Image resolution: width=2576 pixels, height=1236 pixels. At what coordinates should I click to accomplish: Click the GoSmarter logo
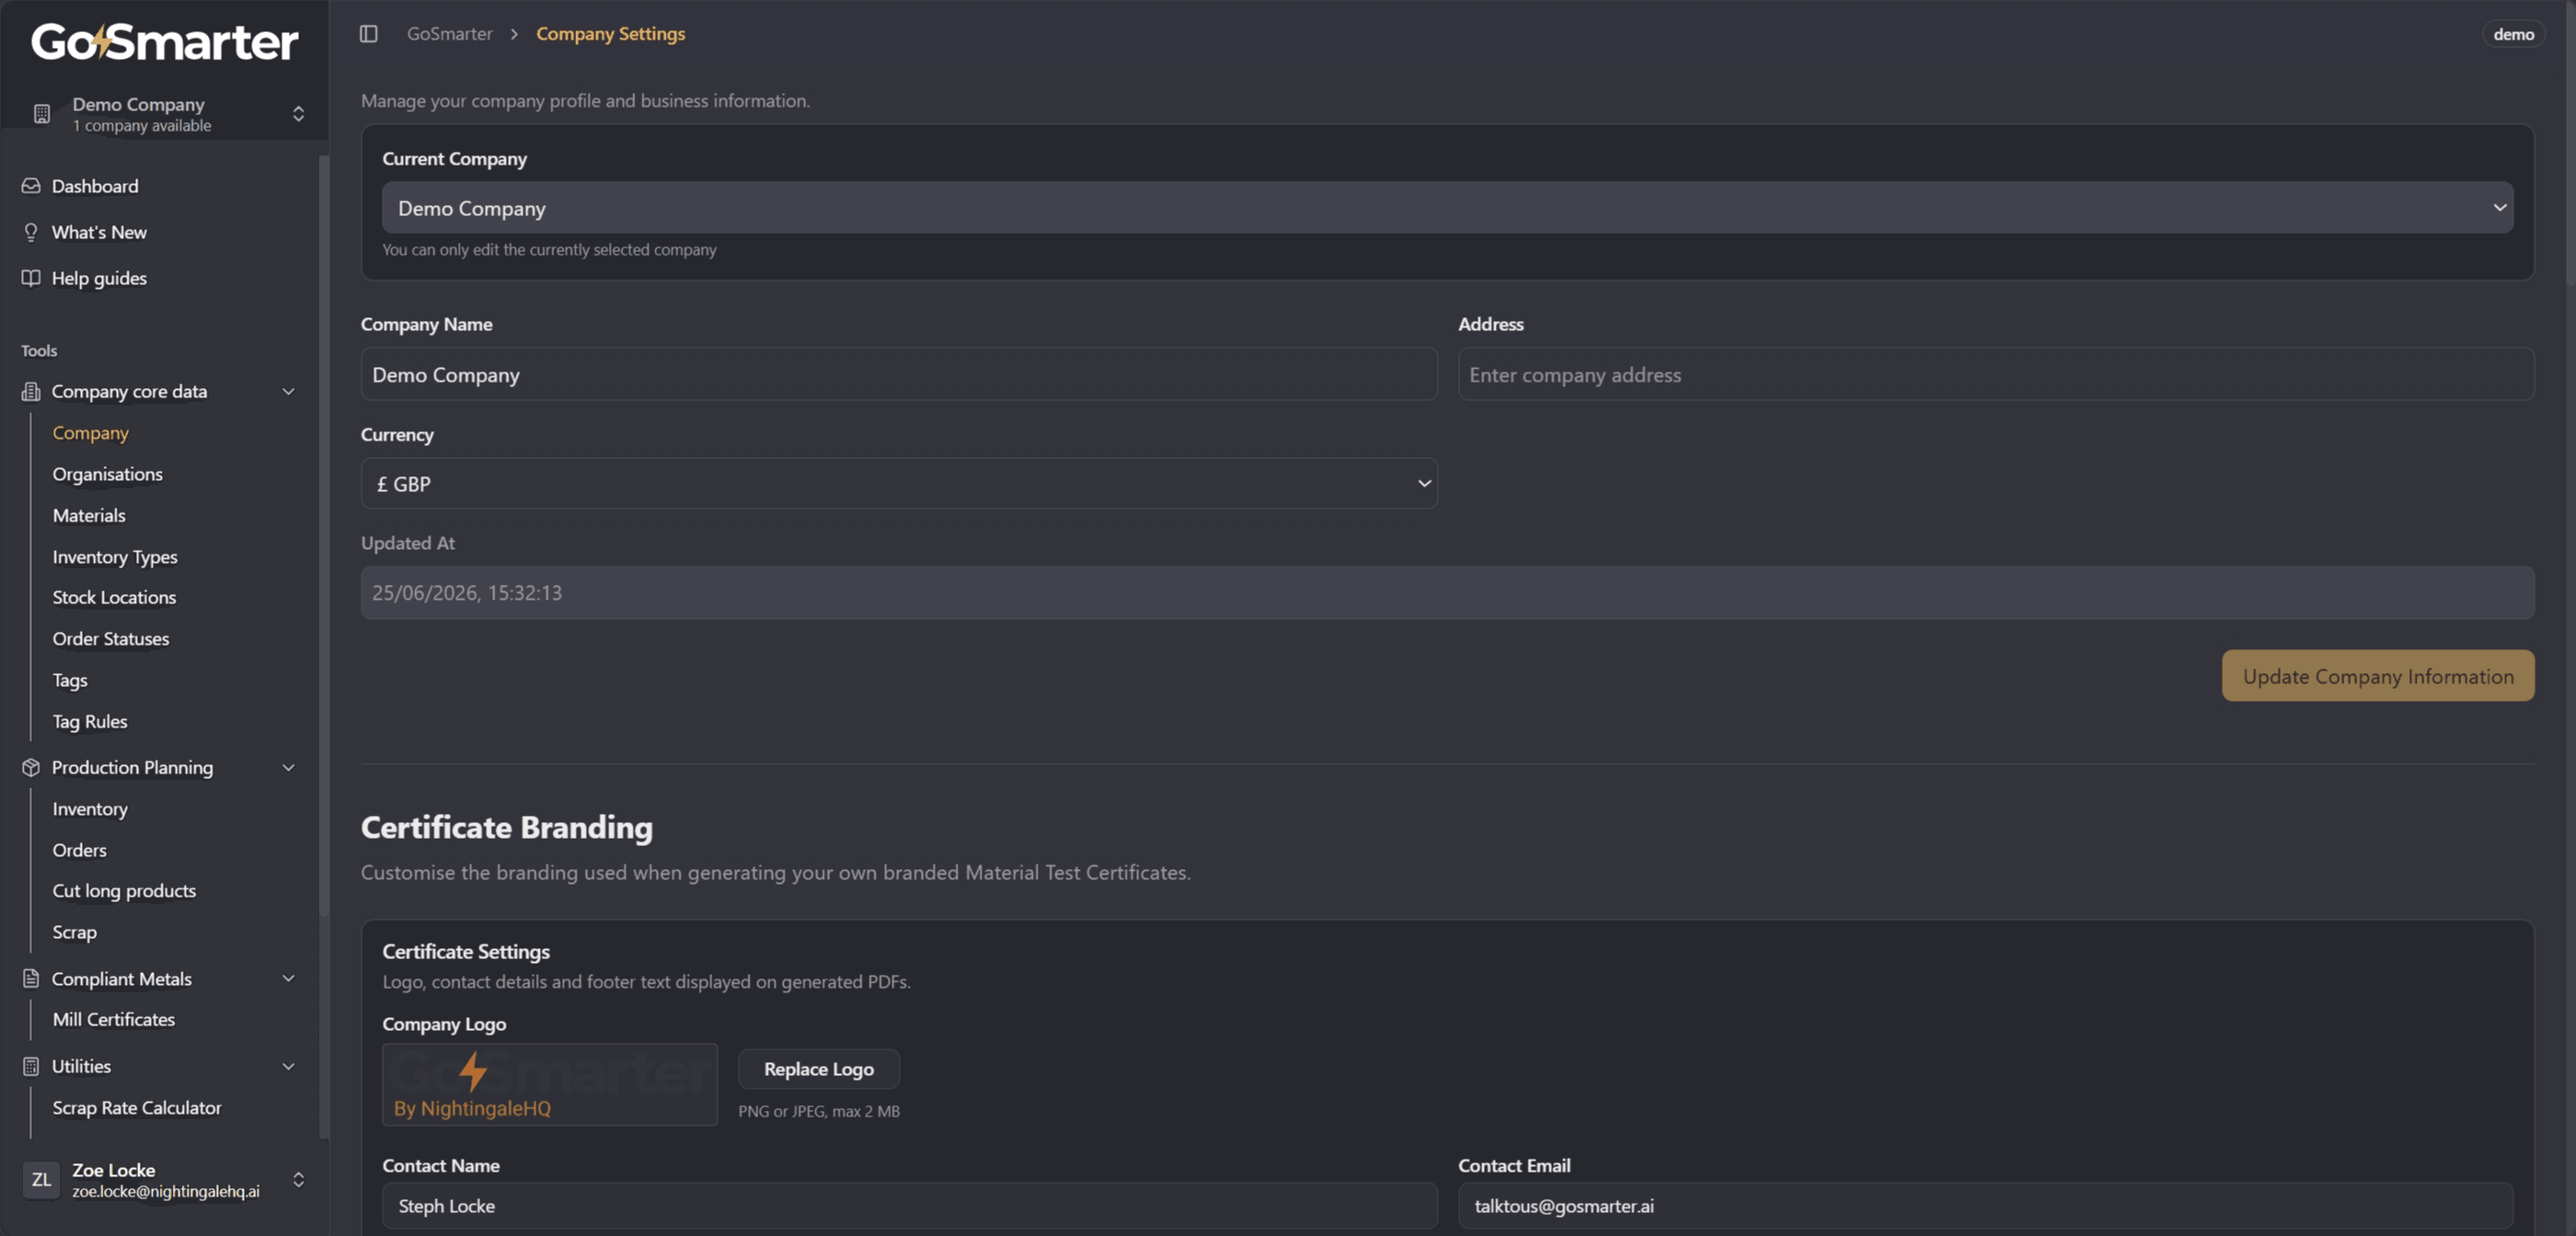tap(165, 42)
